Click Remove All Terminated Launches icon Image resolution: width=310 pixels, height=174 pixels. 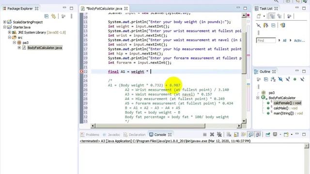(x=219, y=134)
